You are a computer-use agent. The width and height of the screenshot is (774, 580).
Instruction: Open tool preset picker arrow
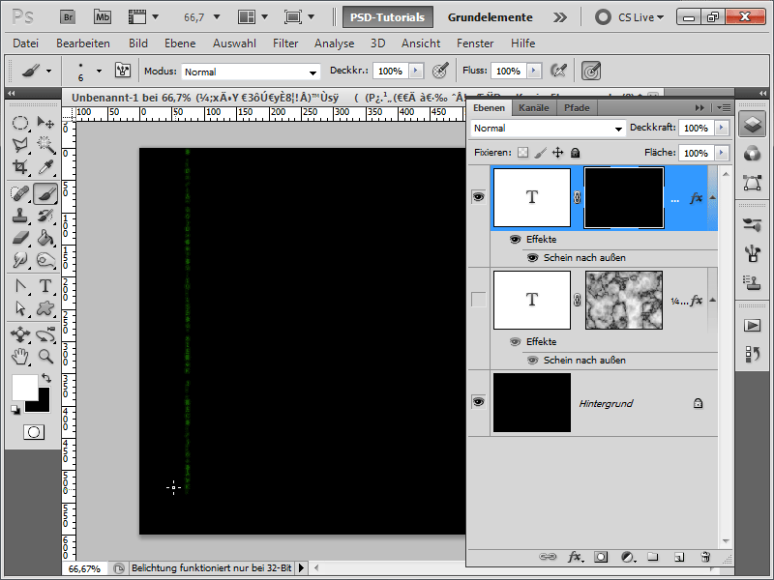pyautogui.click(x=48, y=71)
